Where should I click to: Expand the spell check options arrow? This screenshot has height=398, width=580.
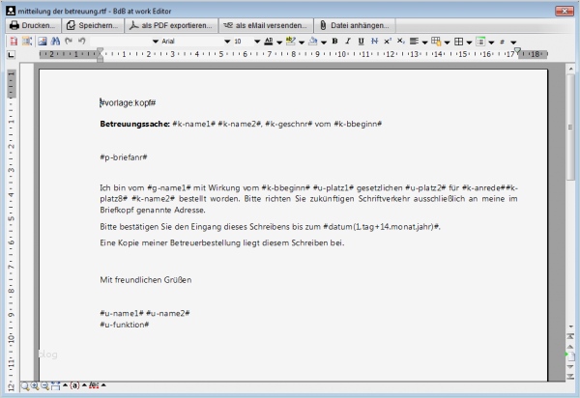[103, 385]
